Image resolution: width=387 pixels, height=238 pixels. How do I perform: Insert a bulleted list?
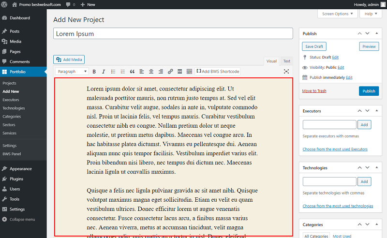pyautogui.click(x=113, y=71)
